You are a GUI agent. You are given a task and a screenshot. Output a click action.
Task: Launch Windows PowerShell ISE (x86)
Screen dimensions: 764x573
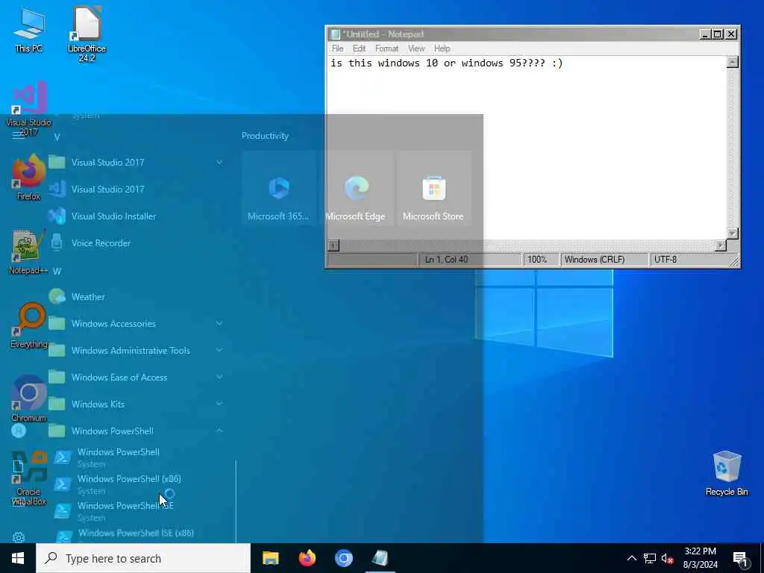pos(136,535)
